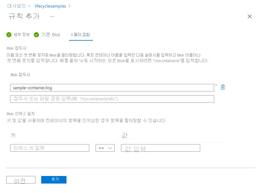This screenshot has width=261, height=193.
Task: Click the blue 추가 button
Action: click(54, 179)
